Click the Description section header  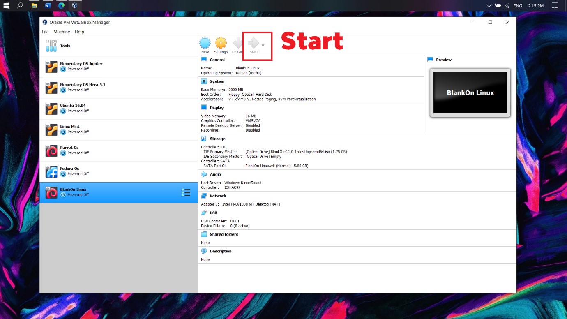pyautogui.click(x=221, y=251)
